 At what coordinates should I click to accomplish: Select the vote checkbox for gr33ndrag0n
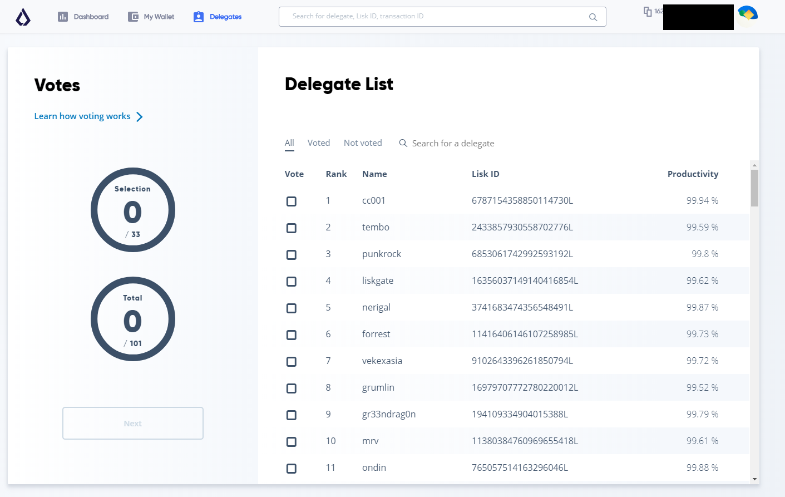coord(292,415)
